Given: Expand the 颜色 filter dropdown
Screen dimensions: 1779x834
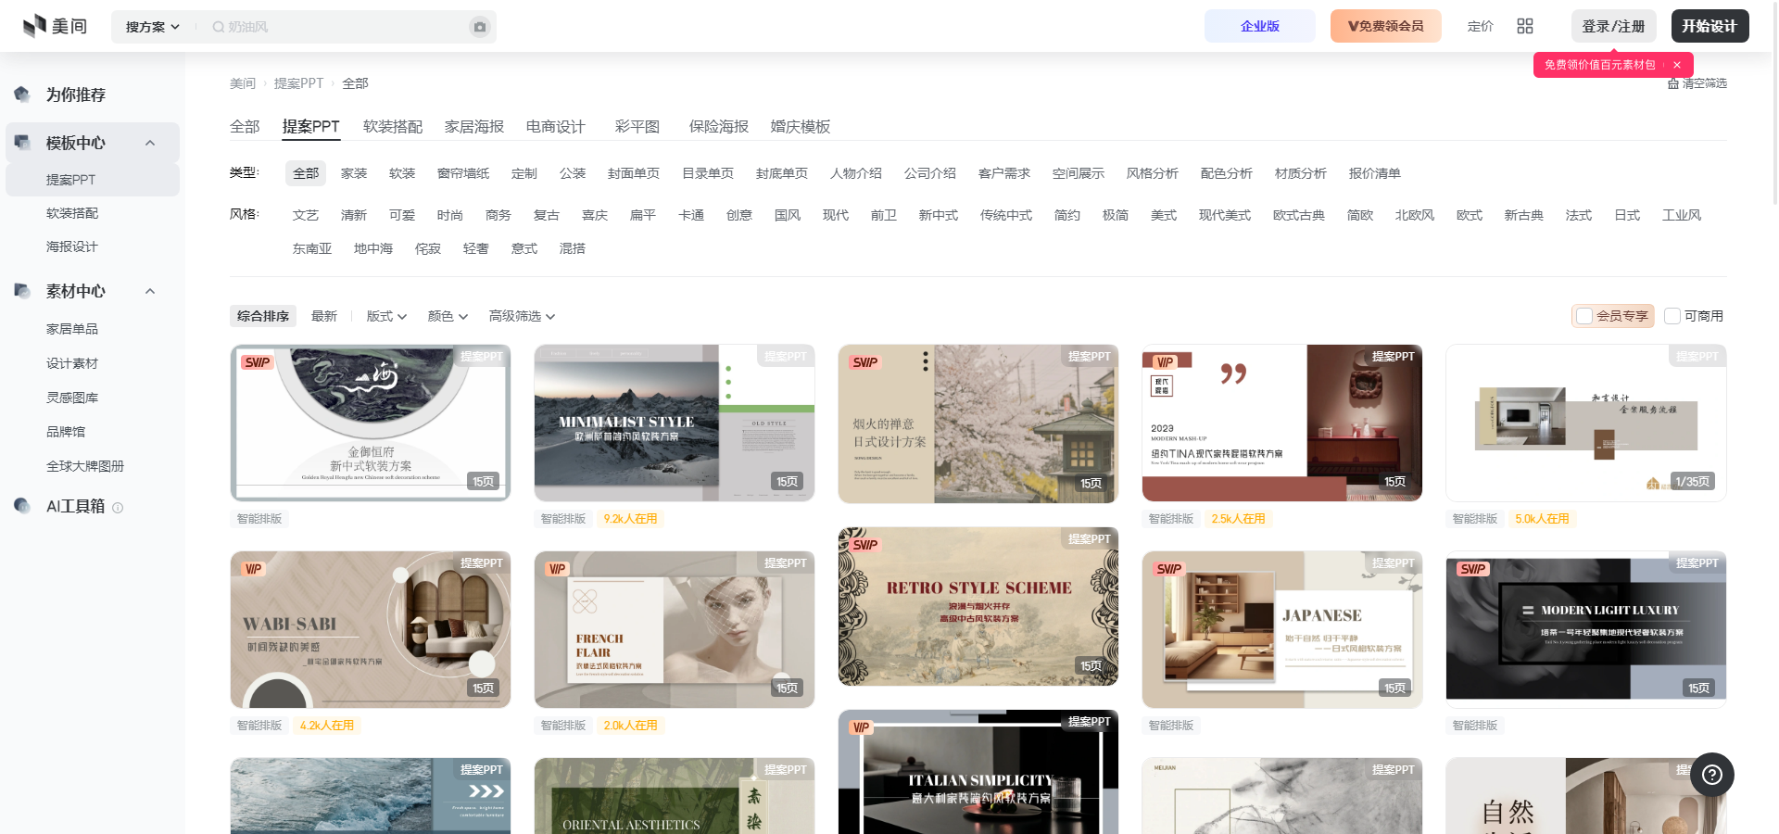Looking at the screenshot, I should tap(448, 316).
